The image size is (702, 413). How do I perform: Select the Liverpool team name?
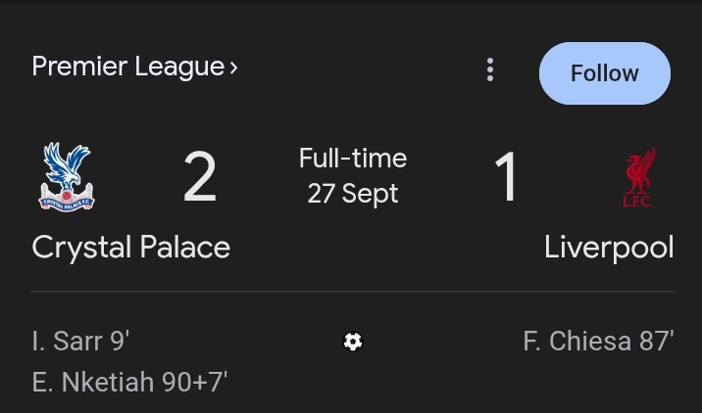[x=609, y=248]
